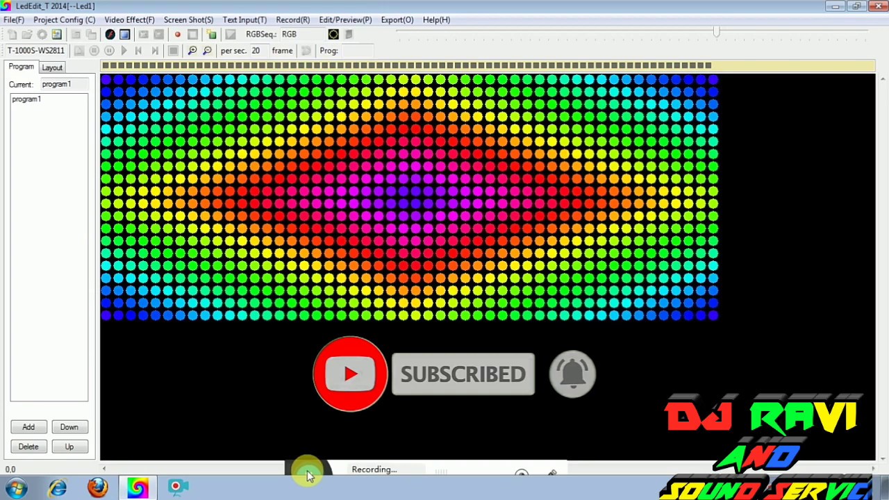Screen dimensions: 889x500
Task: Click the T-1000S-WS2811 controller label
Action: pyautogui.click(x=36, y=51)
